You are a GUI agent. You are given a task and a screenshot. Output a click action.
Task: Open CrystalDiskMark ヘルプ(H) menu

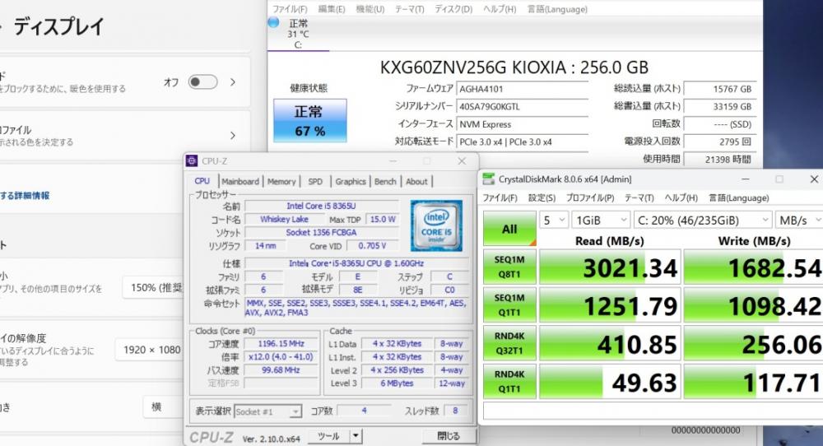[681, 197]
